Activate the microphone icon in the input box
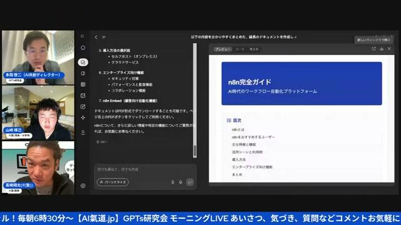The width and height of the screenshot is (401, 225). click(180, 182)
